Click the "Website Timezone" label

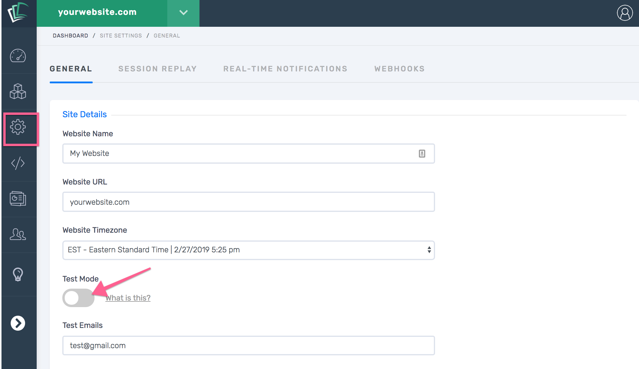click(95, 230)
